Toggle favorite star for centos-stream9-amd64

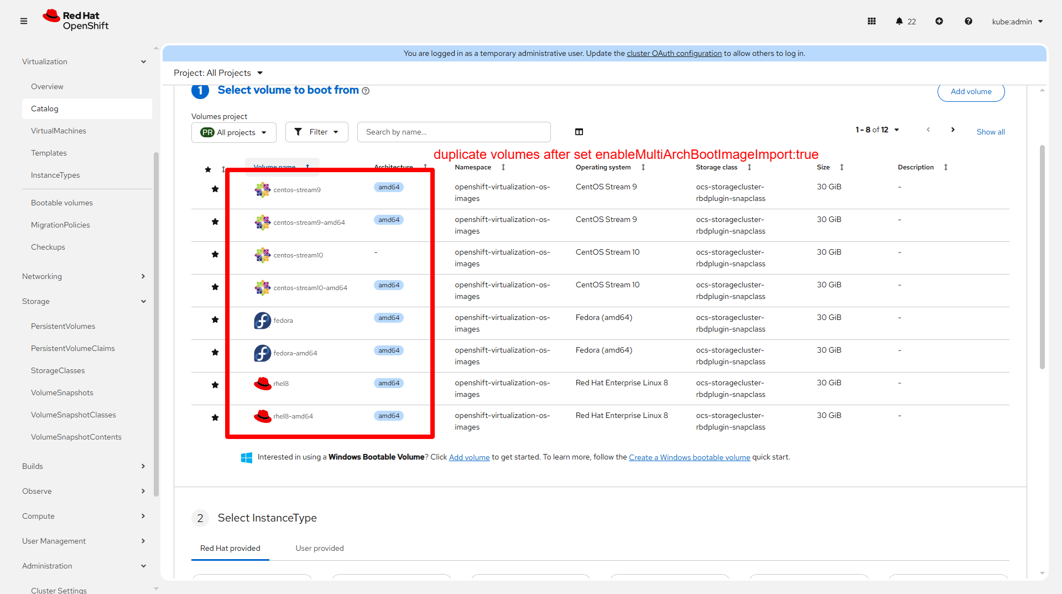(215, 222)
